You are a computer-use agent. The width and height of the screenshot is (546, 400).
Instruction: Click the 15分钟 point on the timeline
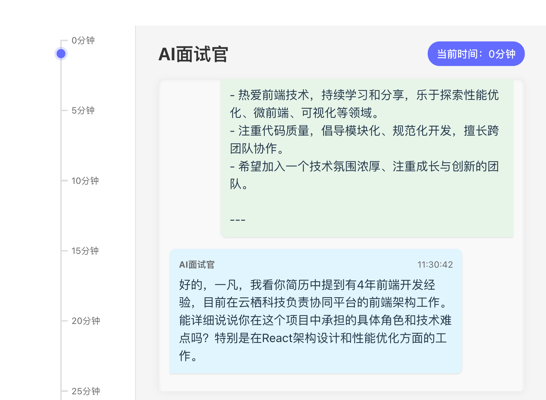(x=85, y=251)
